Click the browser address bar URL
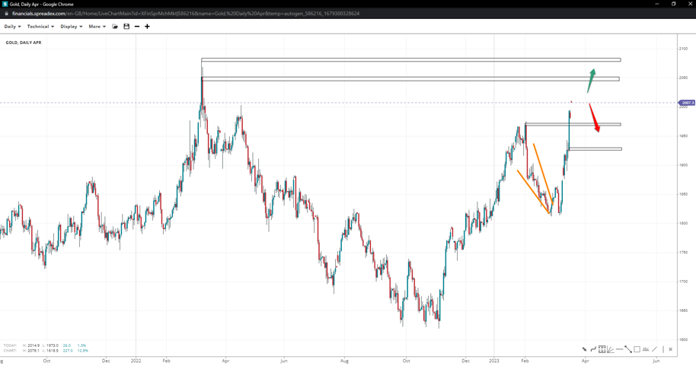The height and width of the screenshot is (366, 696). pyautogui.click(x=186, y=14)
